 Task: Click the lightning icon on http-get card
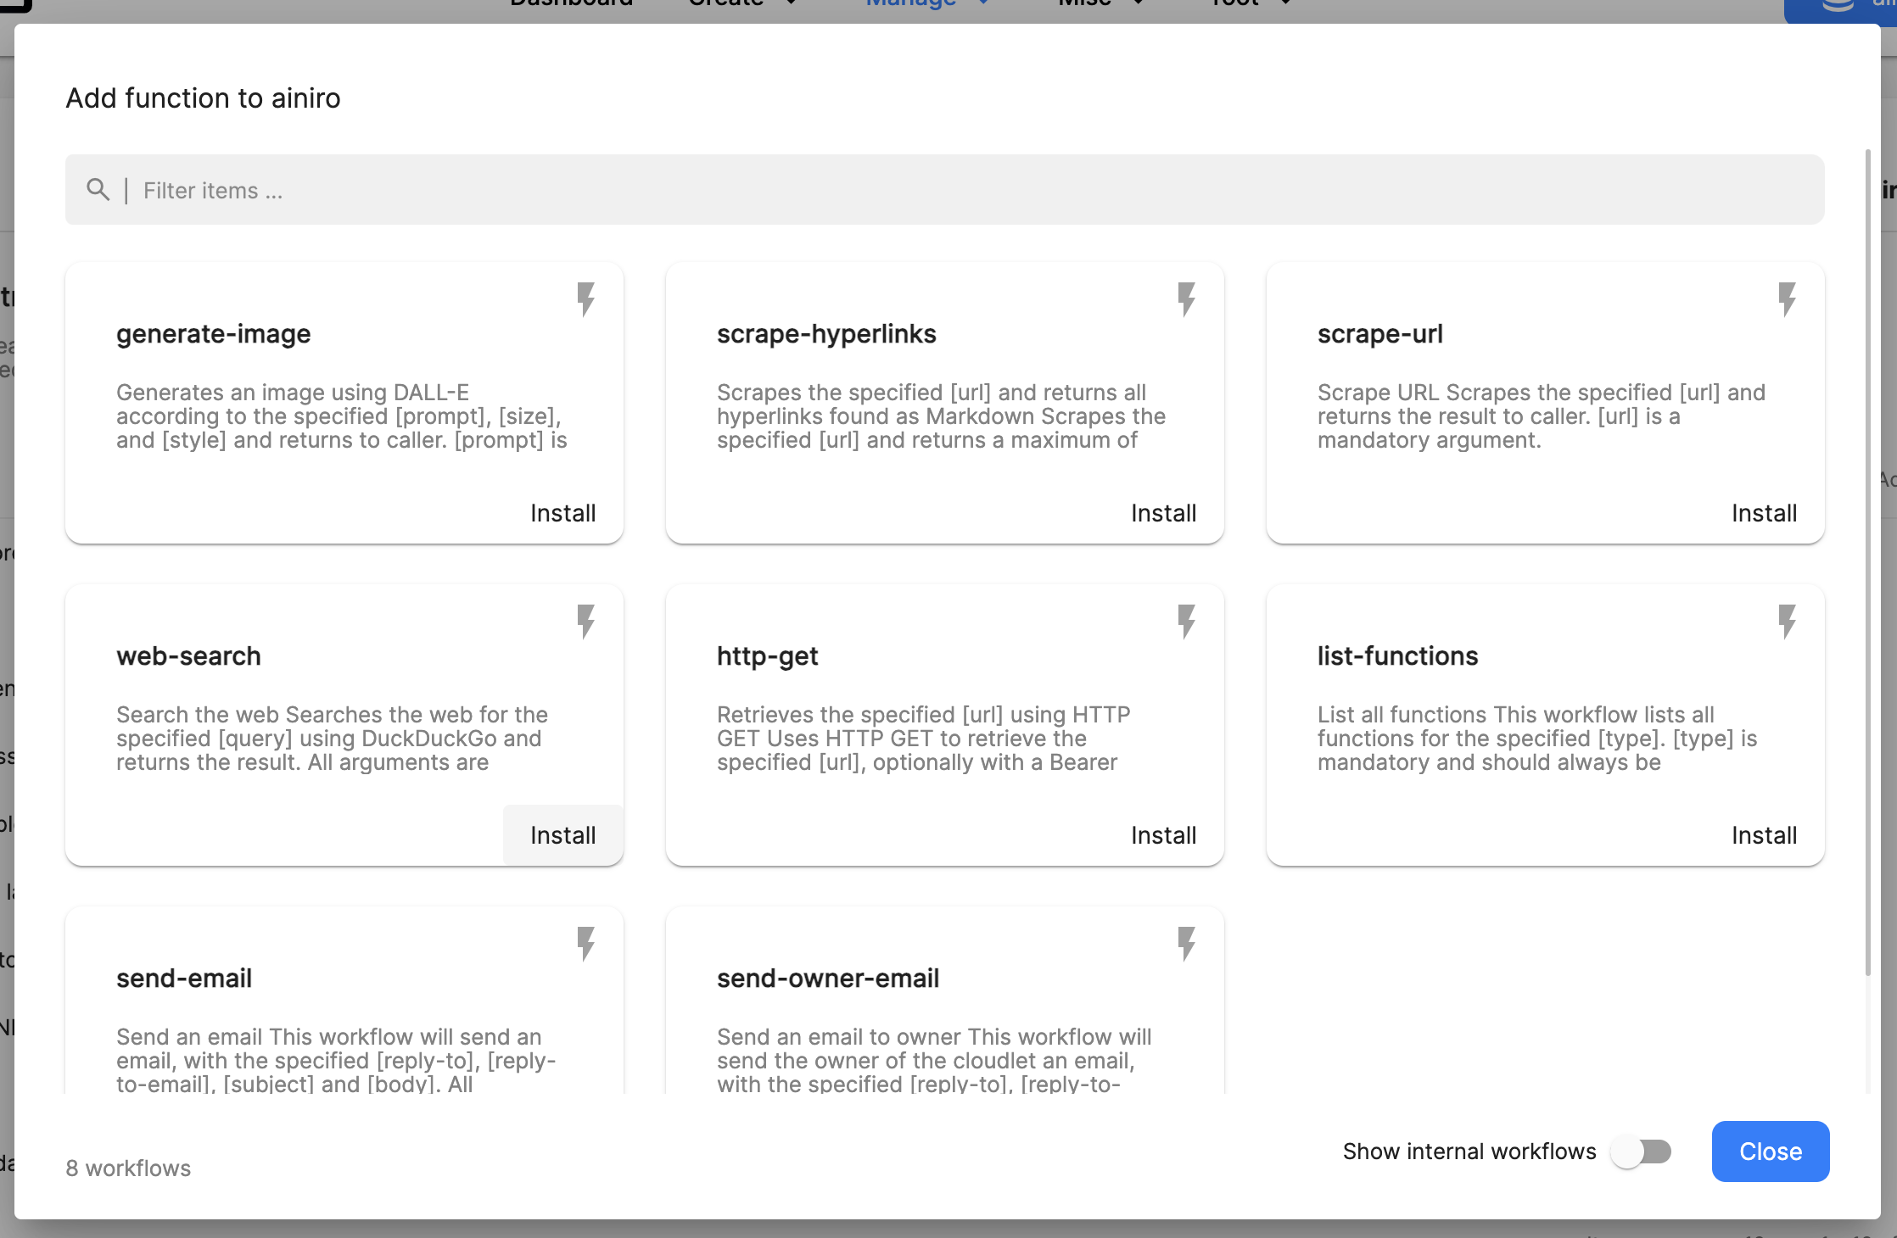1187,622
